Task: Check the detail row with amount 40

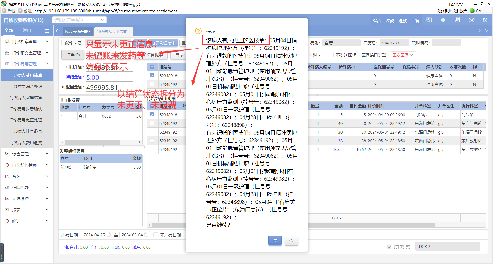Action: pyautogui.click(x=152, y=123)
